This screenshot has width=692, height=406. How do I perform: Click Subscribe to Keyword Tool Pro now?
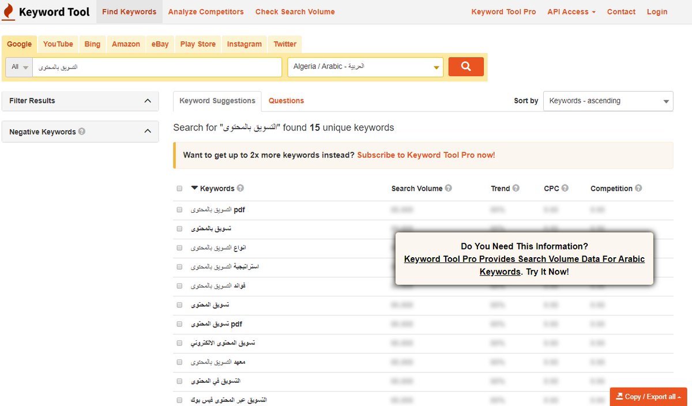tap(426, 155)
